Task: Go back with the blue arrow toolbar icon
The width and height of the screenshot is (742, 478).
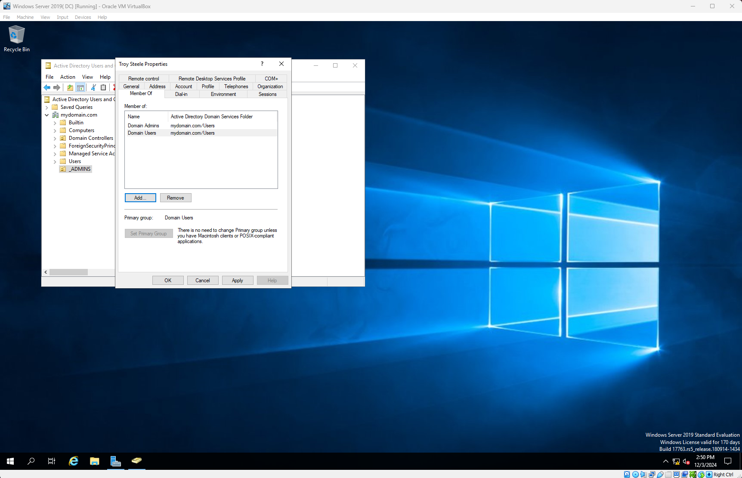Action: 47,88
